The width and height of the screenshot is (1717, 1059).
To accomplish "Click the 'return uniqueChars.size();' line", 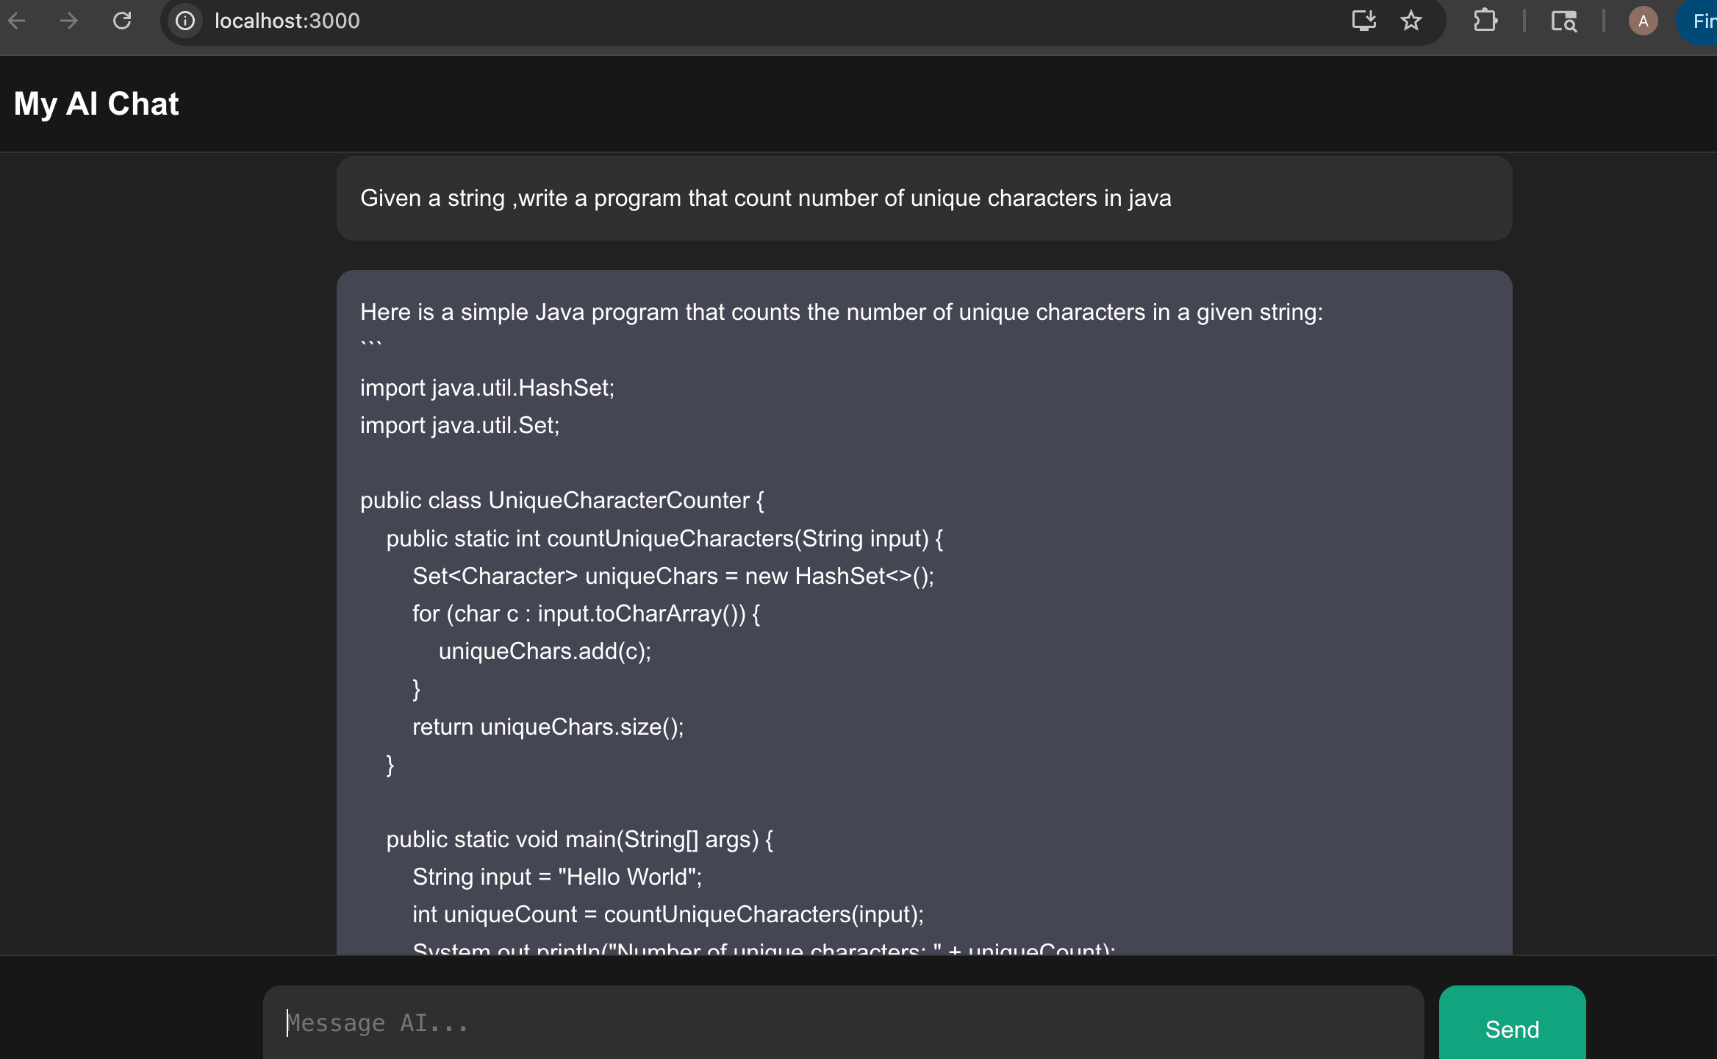I will tap(548, 727).
